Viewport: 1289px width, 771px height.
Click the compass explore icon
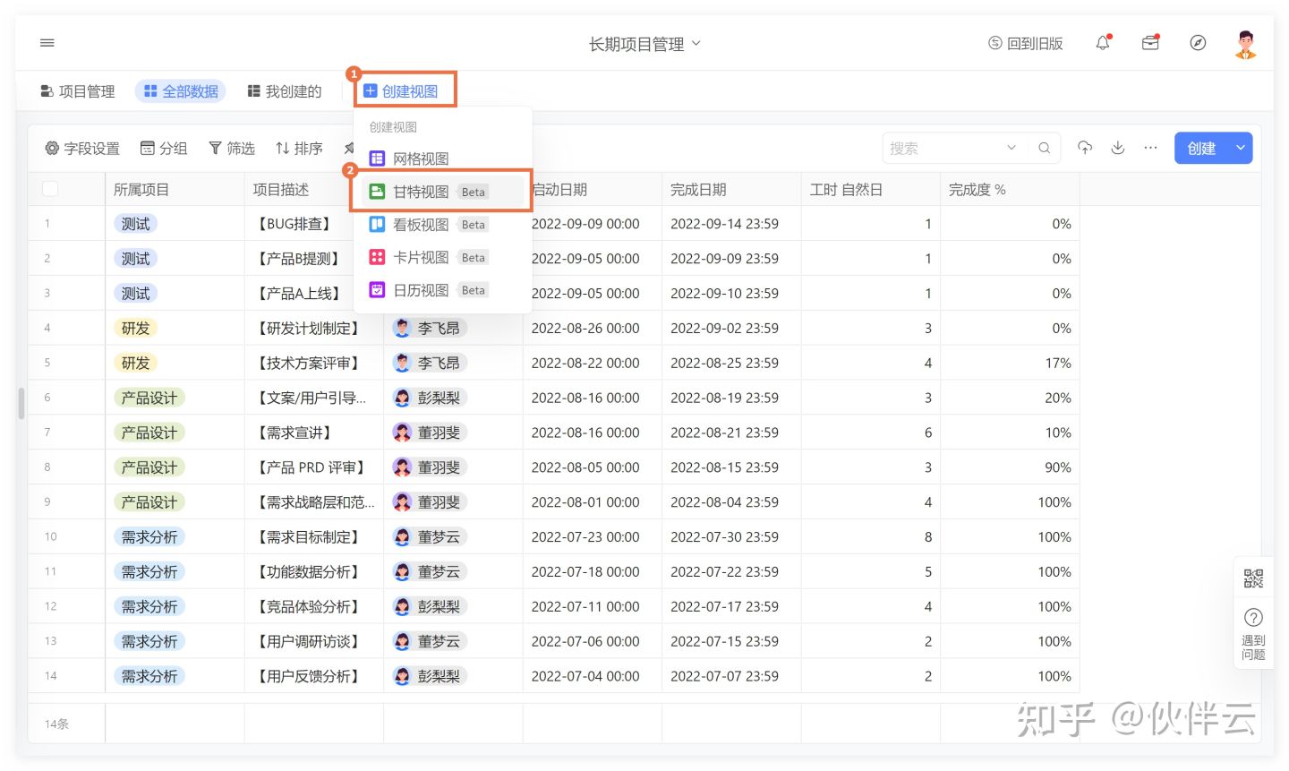1198,43
